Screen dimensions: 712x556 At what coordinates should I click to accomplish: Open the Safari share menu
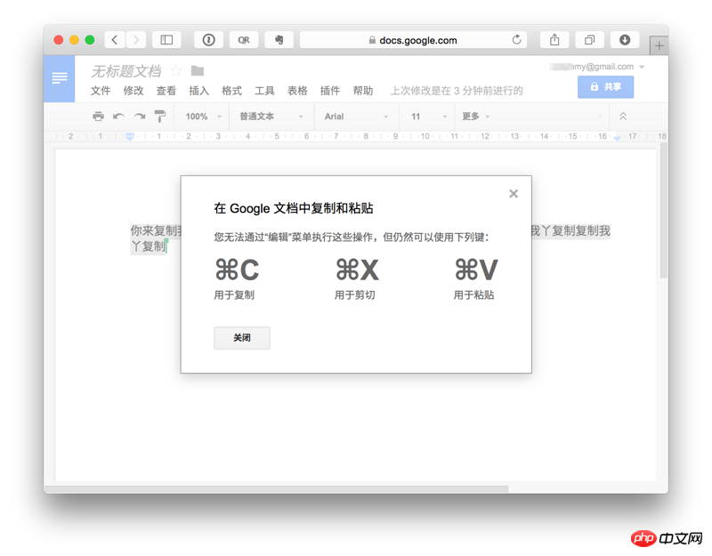click(554, 40)
